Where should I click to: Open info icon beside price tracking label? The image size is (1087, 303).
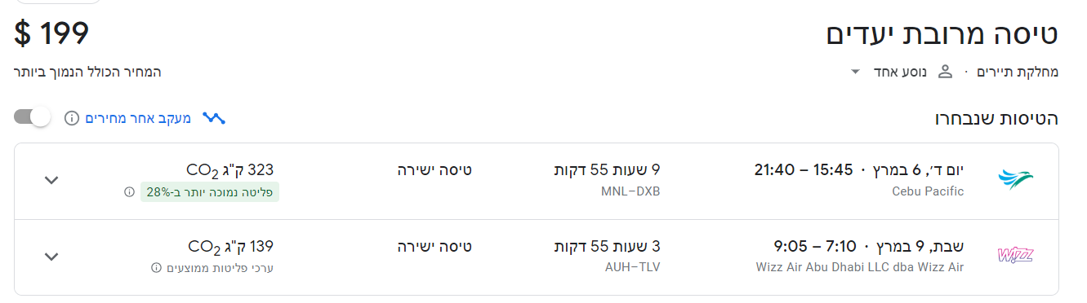(x=72, y=118)
